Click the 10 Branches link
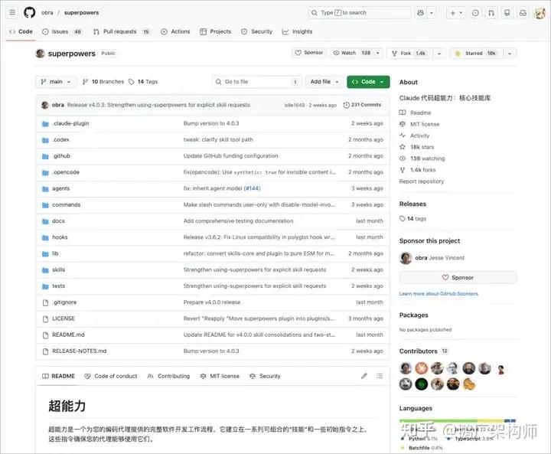551x454 pixels. (x=103, y=82)
